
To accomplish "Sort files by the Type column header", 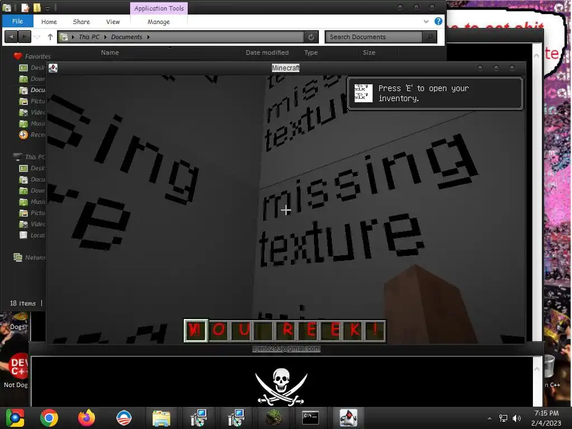I will (311, 53).
